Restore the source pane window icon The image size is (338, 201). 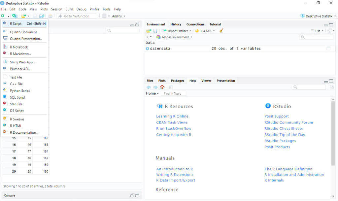point(137,24)
